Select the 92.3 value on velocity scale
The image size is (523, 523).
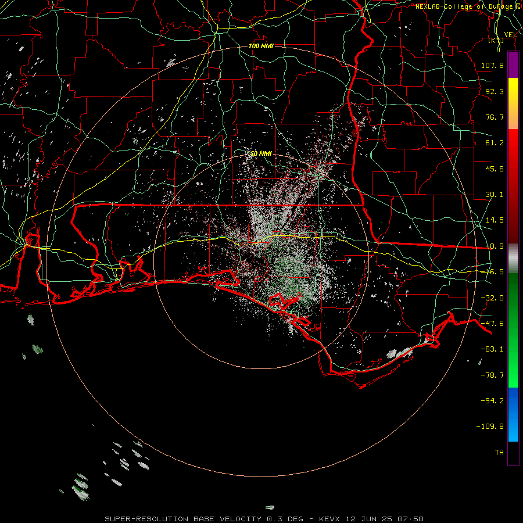[495, 91]
